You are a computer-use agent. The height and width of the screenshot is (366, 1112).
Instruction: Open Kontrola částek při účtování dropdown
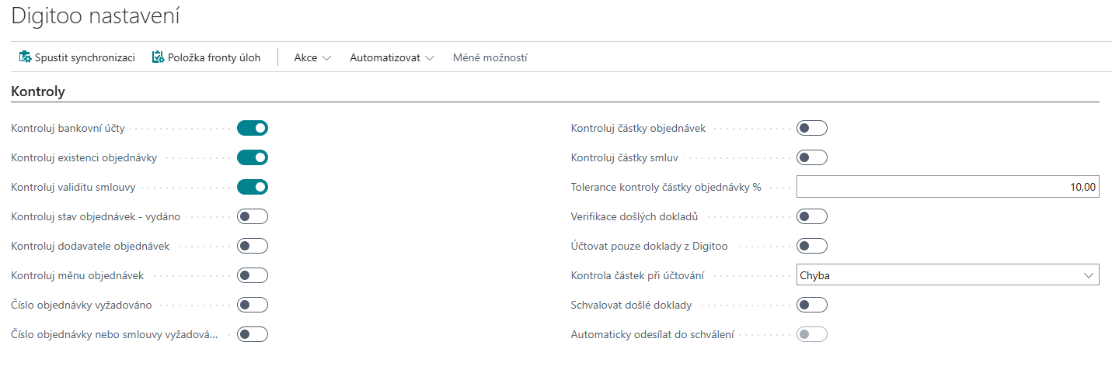coord(947,275)
